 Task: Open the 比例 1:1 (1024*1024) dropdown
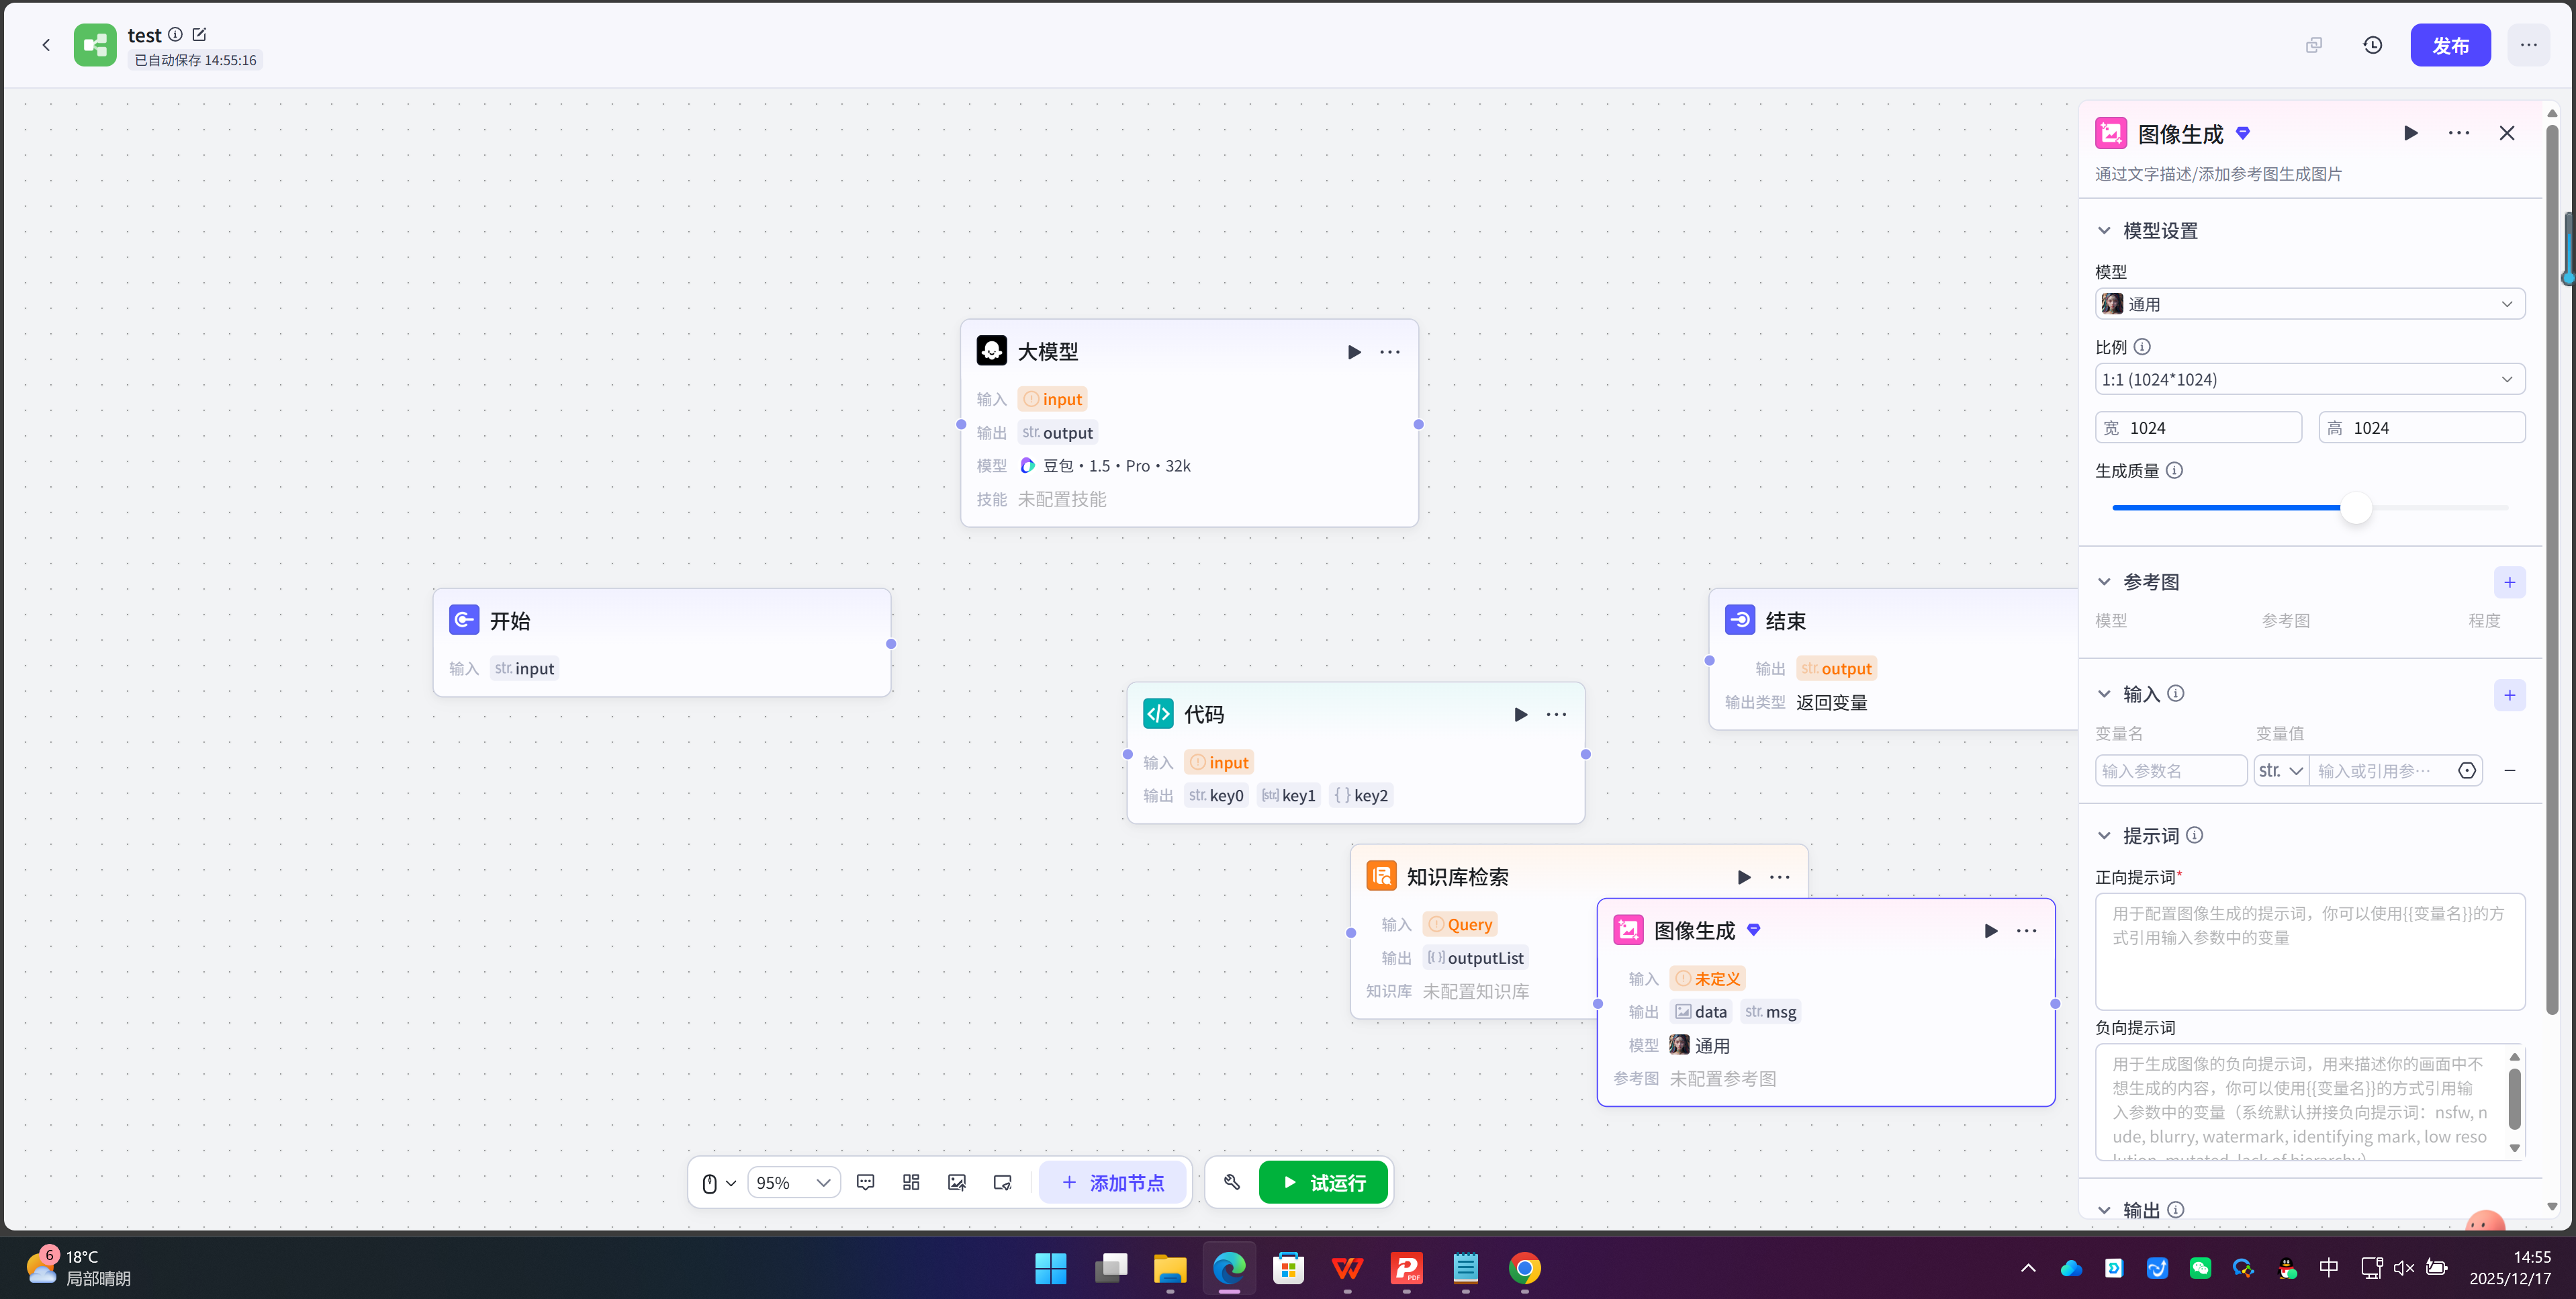tap(2309, 379)
